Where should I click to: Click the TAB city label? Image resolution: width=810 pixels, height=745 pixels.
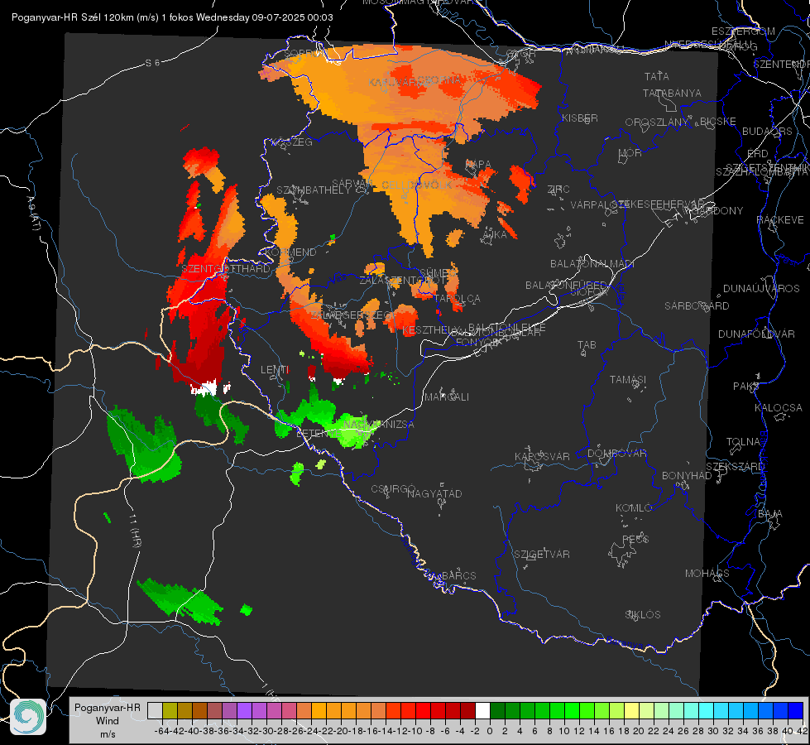point(587,345)
